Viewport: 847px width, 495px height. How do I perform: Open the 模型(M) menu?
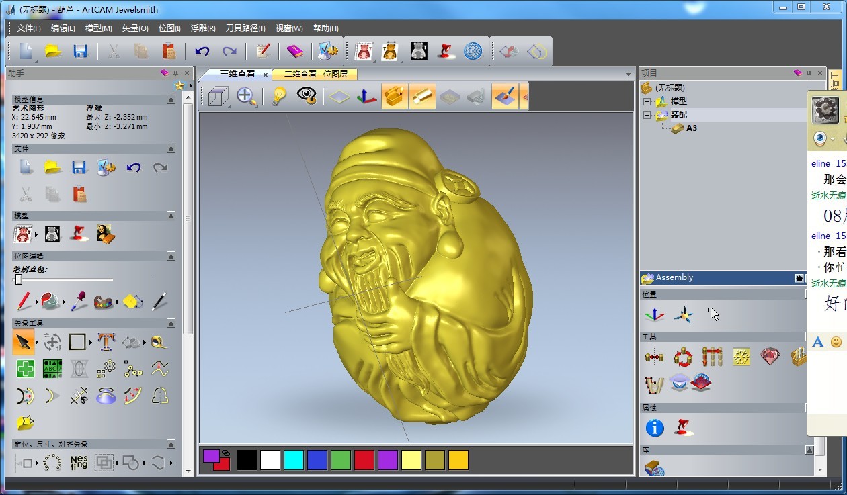(x=99, y=28)
